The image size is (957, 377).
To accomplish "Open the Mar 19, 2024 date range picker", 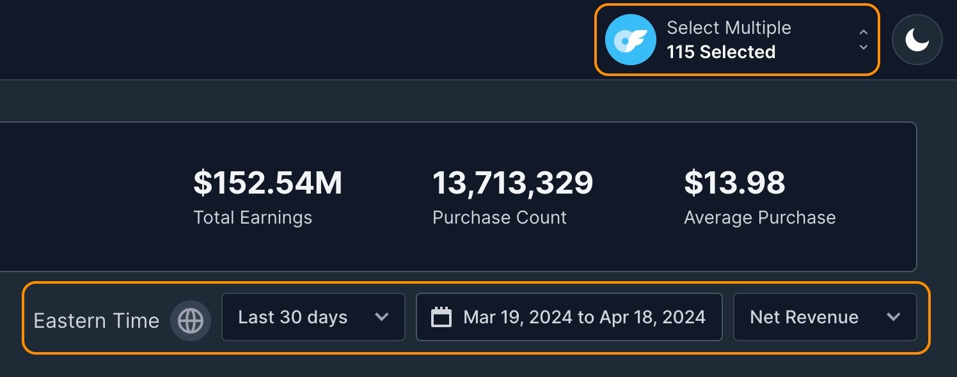I will (569, 317).
